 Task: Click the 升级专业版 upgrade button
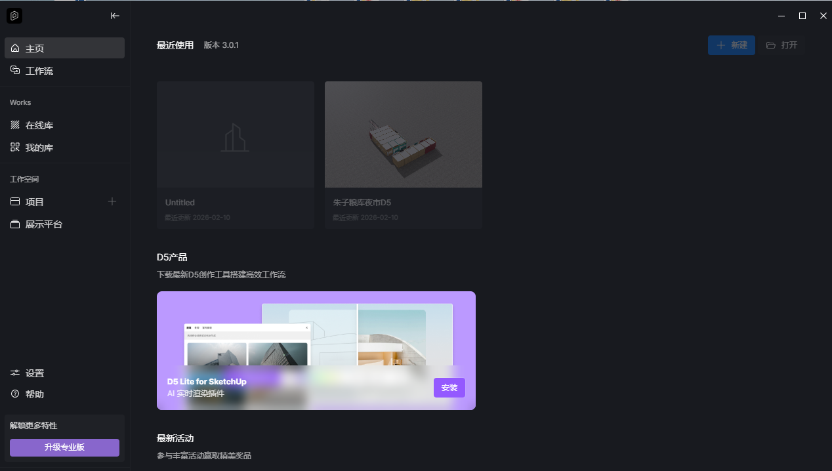tap(64, 447)
